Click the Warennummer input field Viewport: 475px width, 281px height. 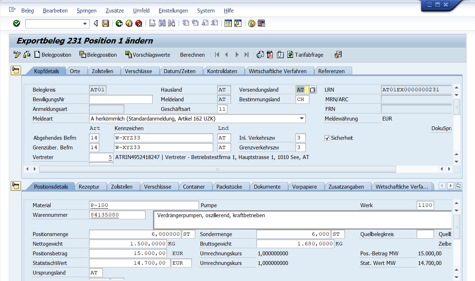click(118, 215)
